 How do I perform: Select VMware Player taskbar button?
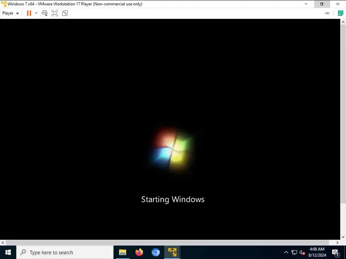[x=172, y=252]
